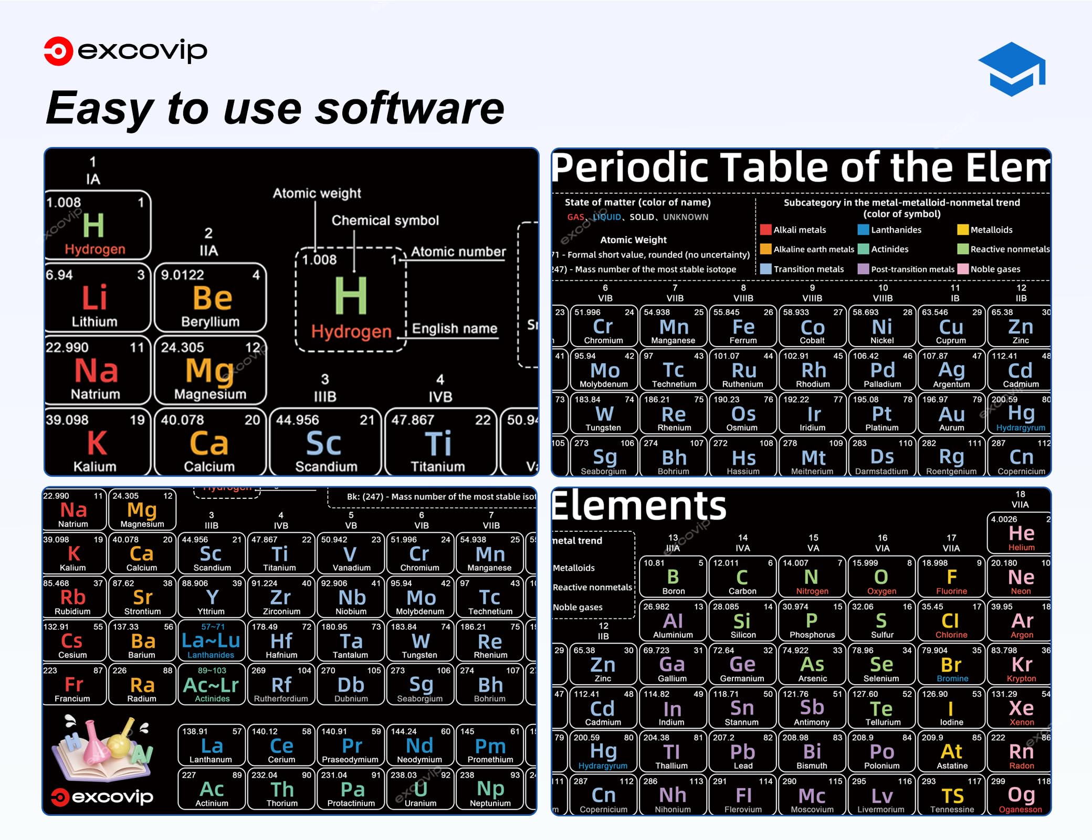The height and width of the screenshot is (840, 1092).
Task: Click the blue Lanthanides color swatch
Action: click(863, 229)
